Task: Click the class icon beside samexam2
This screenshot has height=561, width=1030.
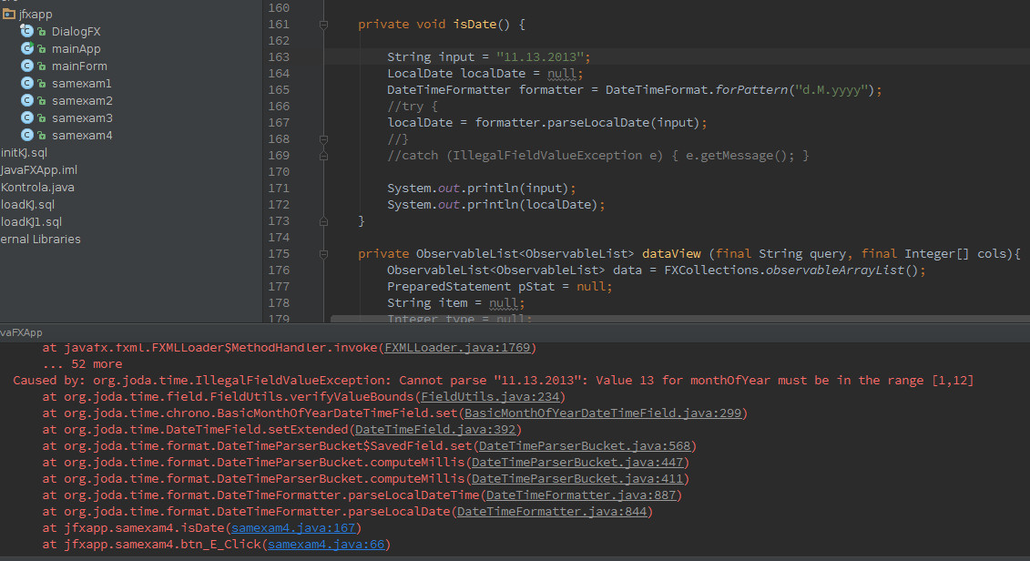Action: 27,100
